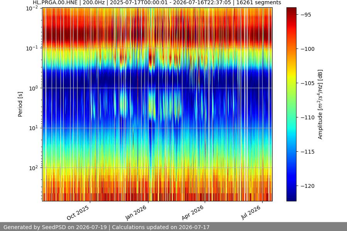Click the -110 colorbar tick value

pyautogui.click(x=308, y=117)
